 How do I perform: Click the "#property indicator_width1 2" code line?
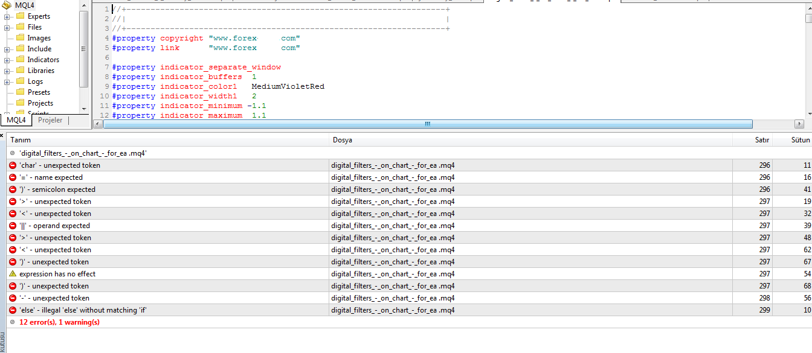tap(184, 96)
